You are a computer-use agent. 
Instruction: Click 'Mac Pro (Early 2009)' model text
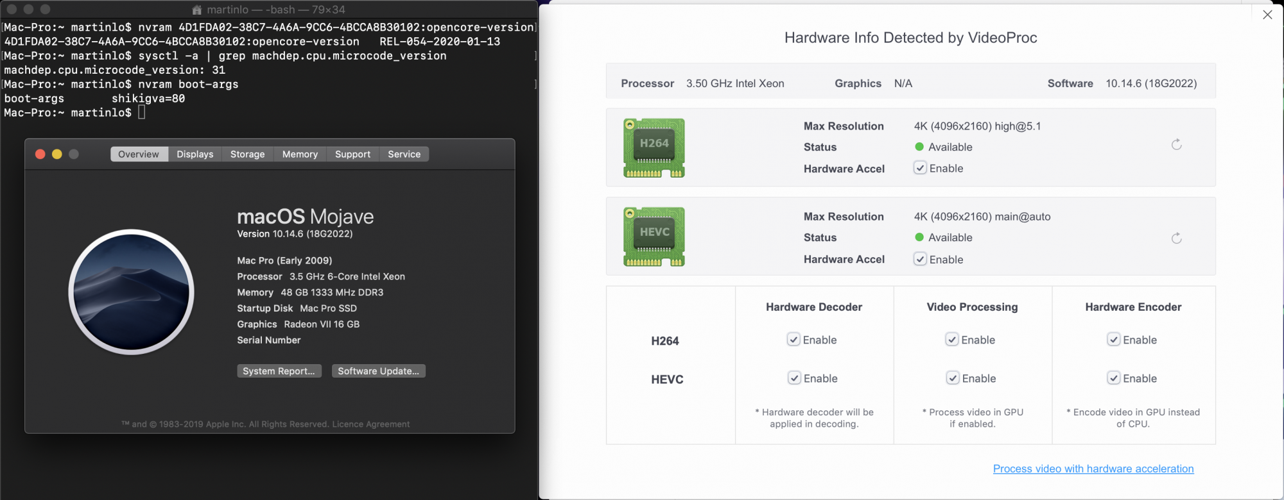pyautogui.click(x=284, y=260)
